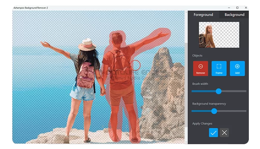The height and width of the screenshot is (149, 260).
Task: Click the Brush width slider handle
Action: click(218, 91)
